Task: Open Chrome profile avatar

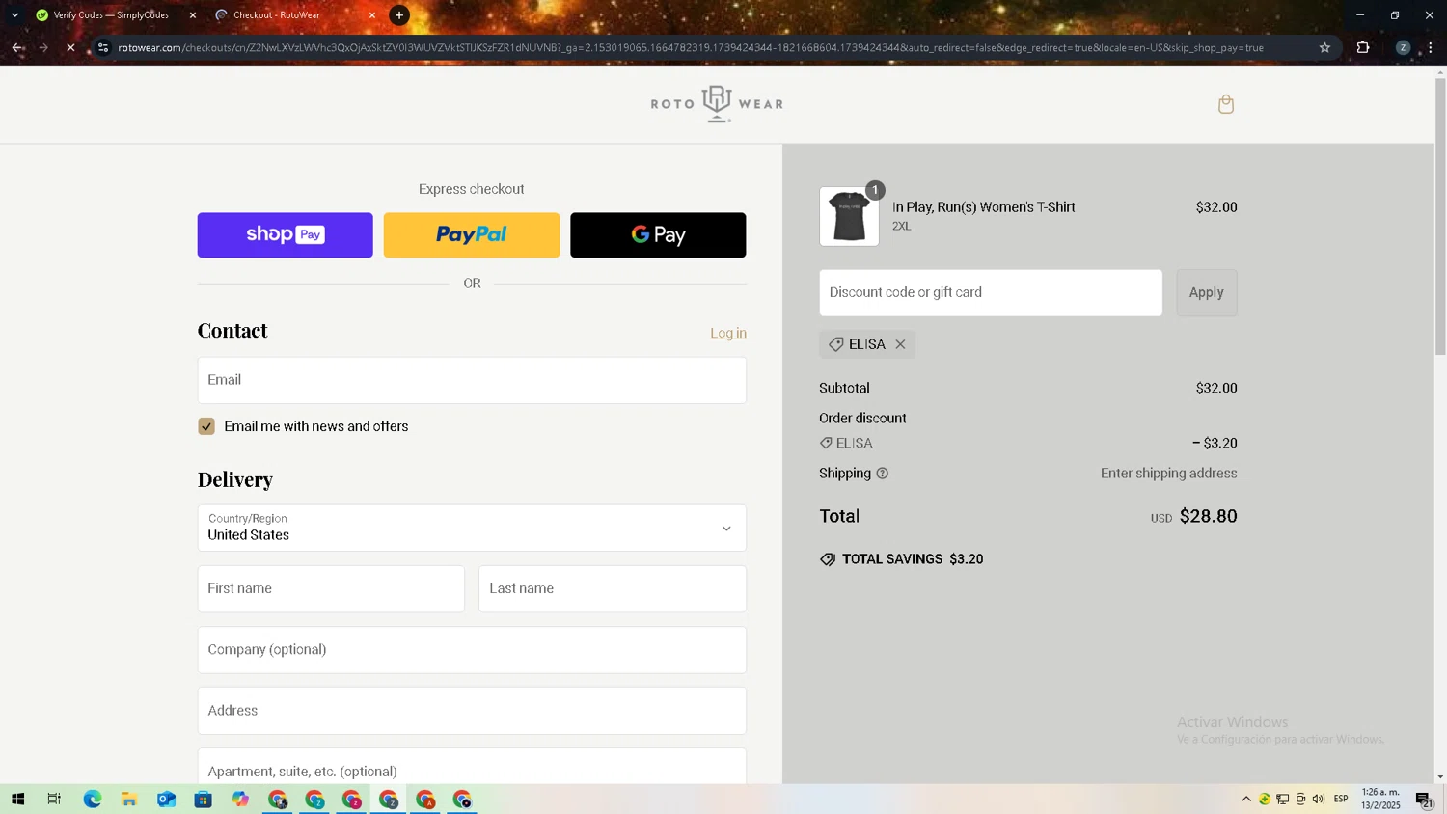Action: [1403, 47]
